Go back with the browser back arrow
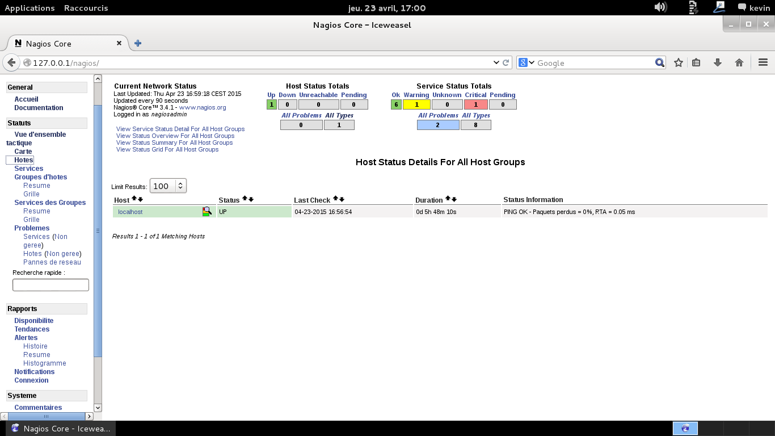 [x=11, y=62]
